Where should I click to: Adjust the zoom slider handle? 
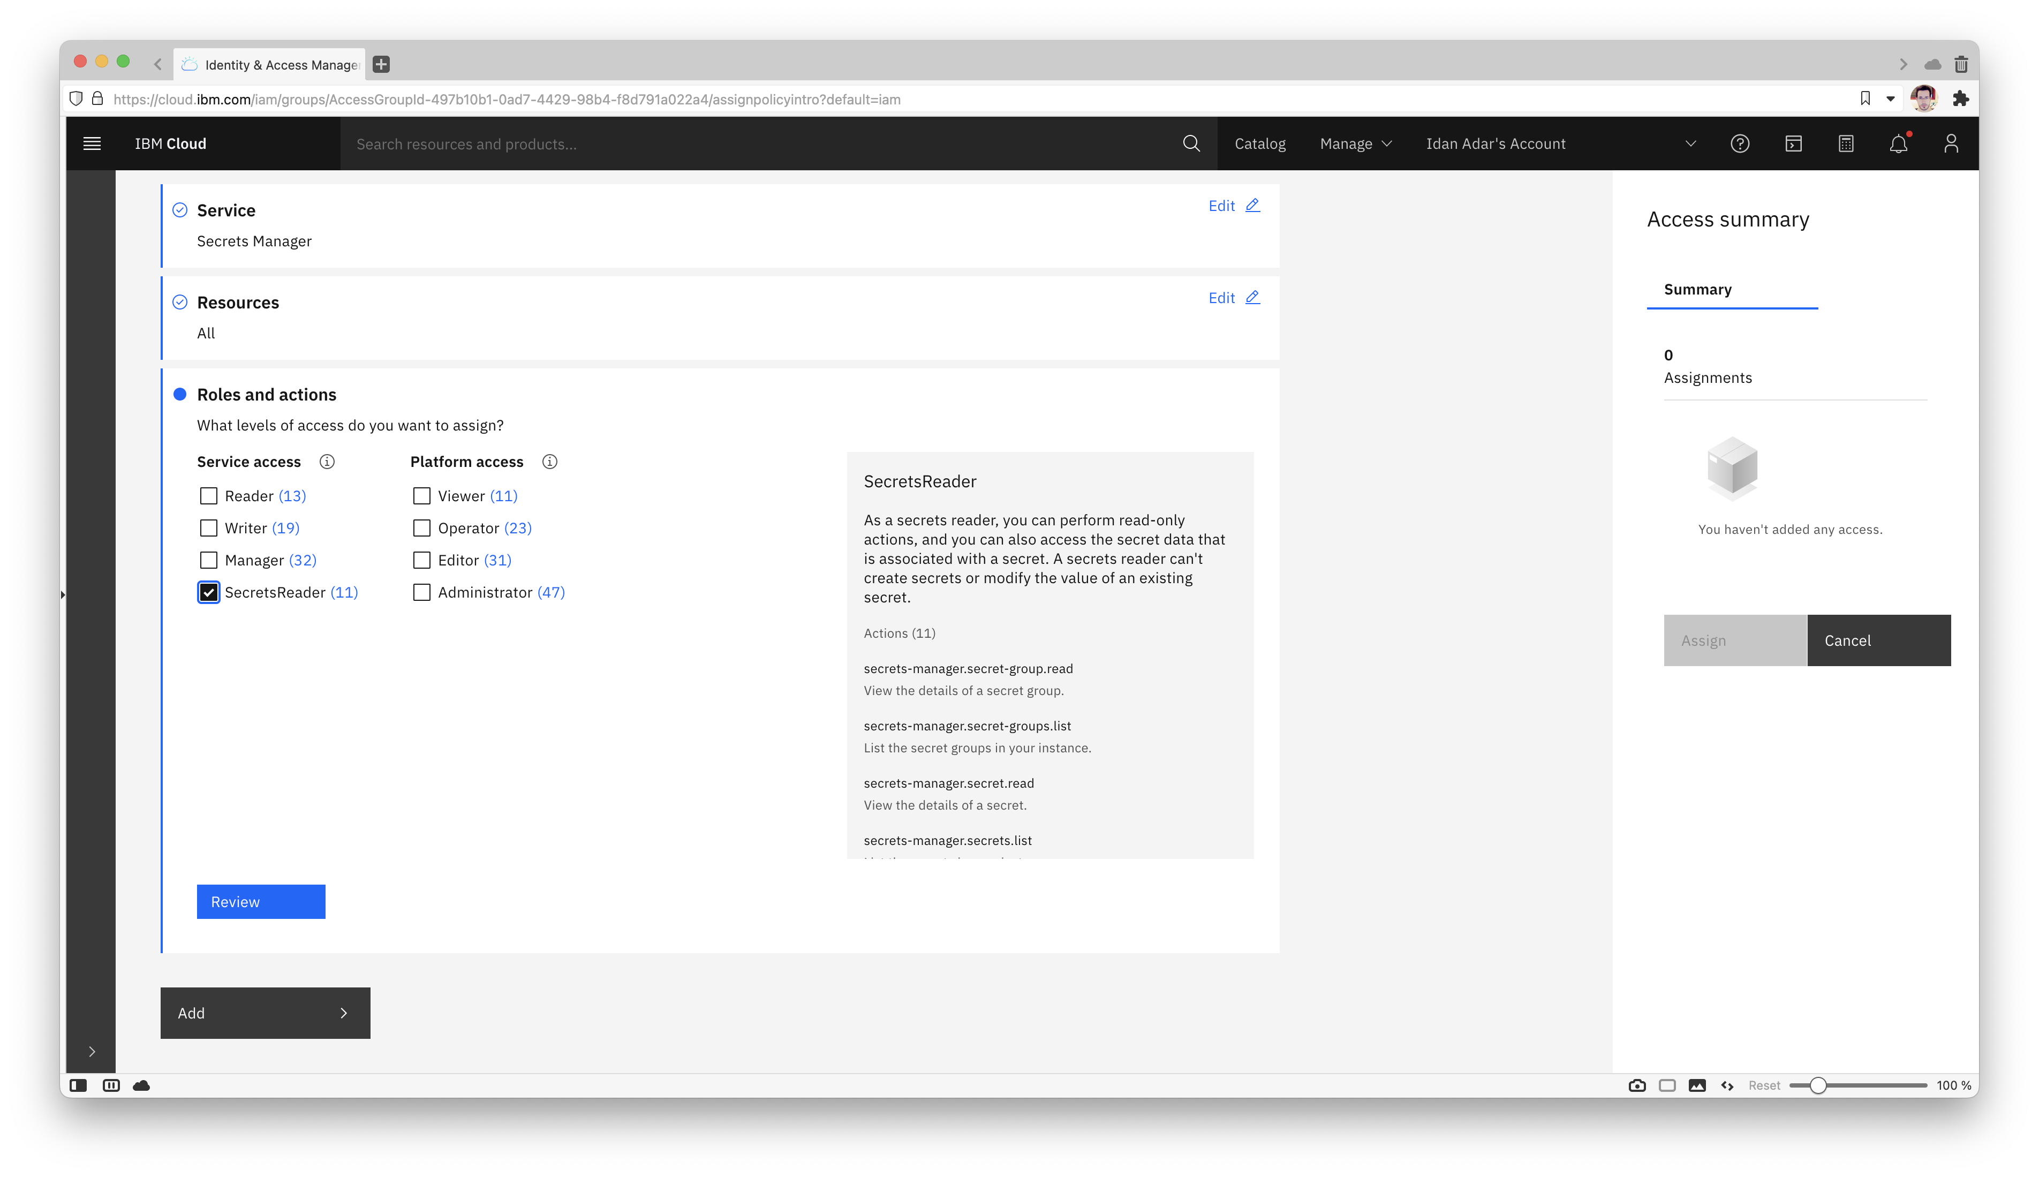[x=1817, y=1085]
